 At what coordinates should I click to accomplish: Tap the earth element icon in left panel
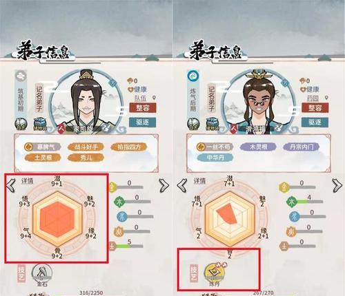[112, 246]
